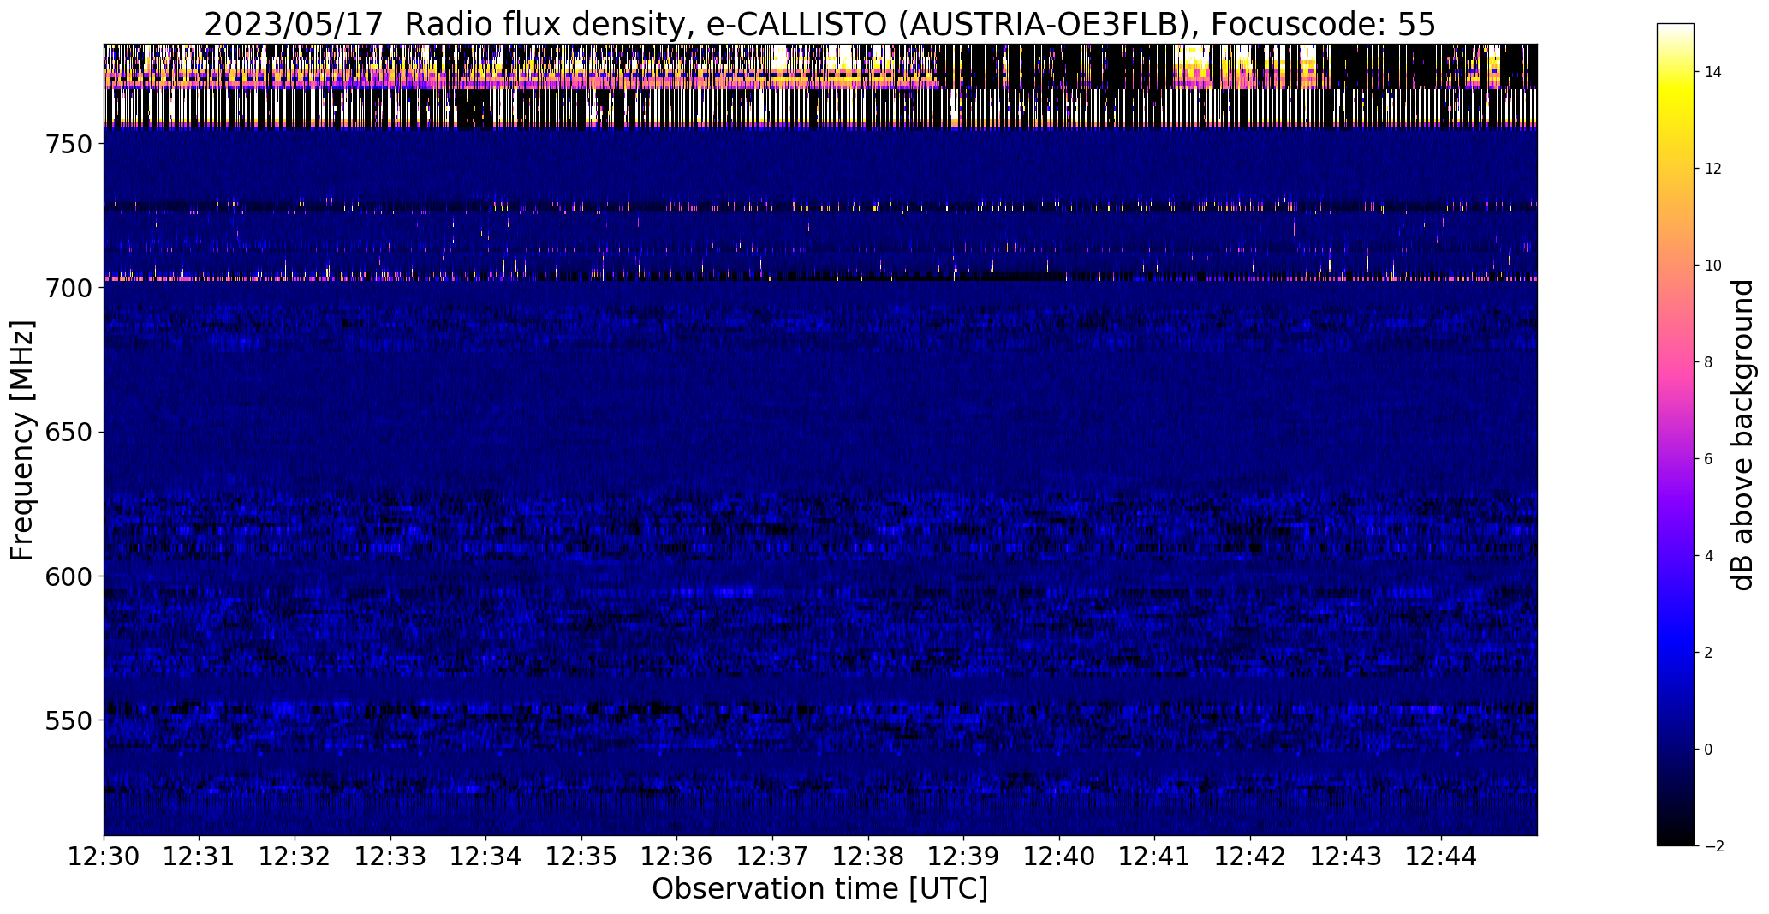Click the dotted interference line near 728 MHz
This screenshot has height=914, width=1769.
[820, 206]
